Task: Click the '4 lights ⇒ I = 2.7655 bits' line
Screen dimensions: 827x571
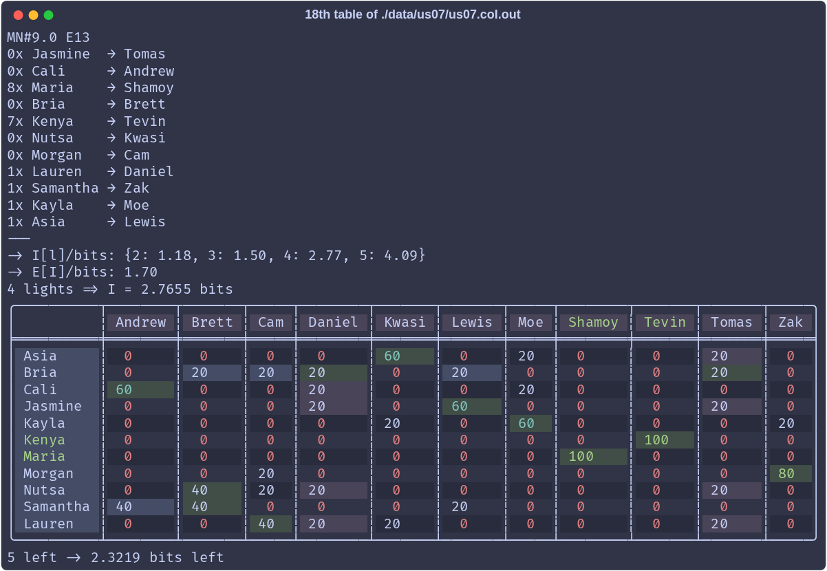Action: (120, 289)
